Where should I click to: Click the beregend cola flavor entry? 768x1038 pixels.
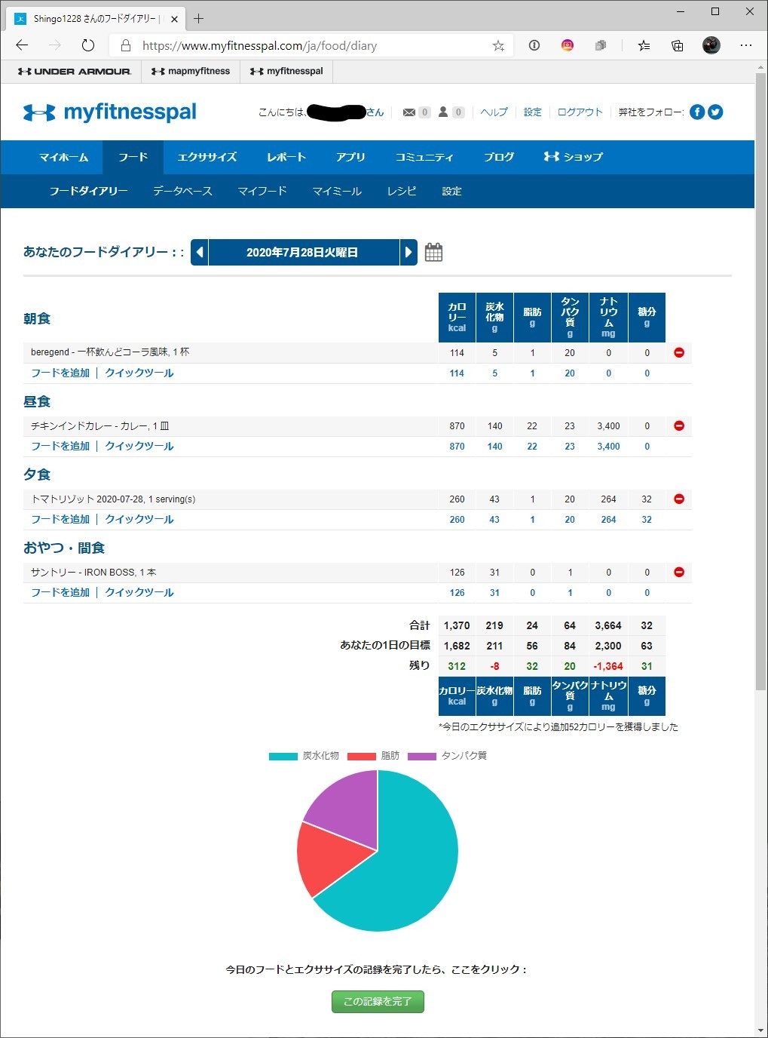coord(110,352)
